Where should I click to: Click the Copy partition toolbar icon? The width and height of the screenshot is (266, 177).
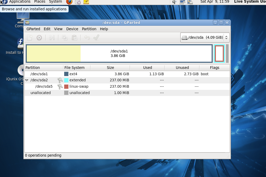click(x=65, y=38)
